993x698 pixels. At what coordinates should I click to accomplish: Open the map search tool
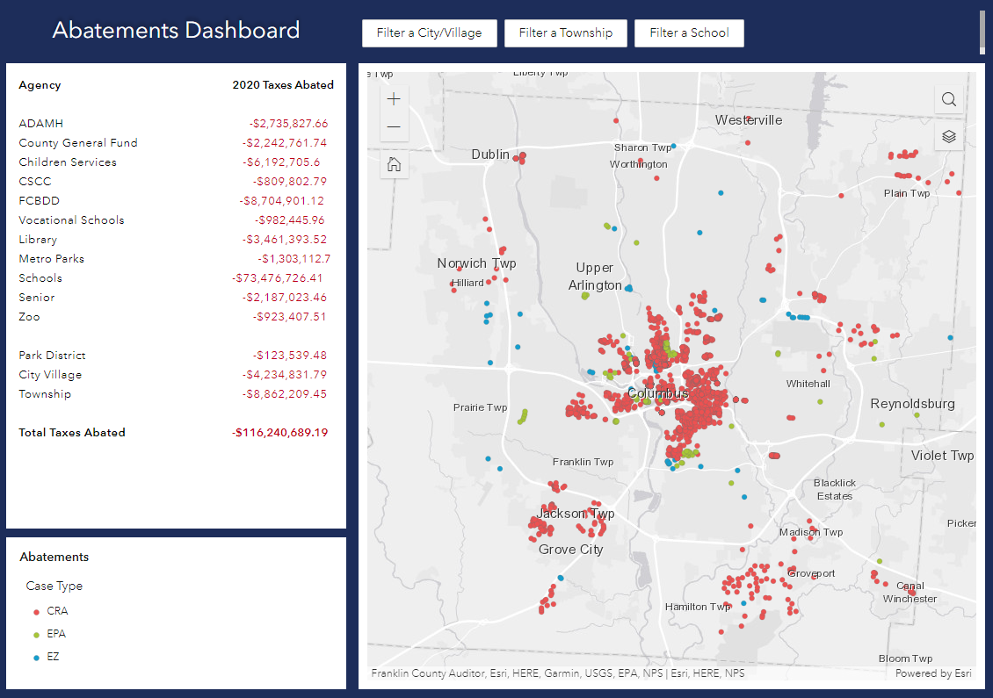(x=949, y=99)
